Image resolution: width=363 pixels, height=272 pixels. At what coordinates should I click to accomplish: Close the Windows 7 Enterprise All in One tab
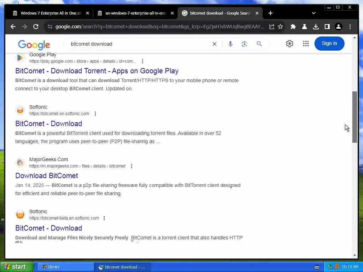click(88, 13)
